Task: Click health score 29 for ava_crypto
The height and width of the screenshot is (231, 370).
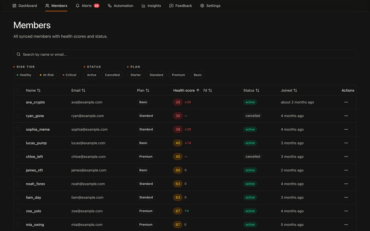Action: point(178,102)
